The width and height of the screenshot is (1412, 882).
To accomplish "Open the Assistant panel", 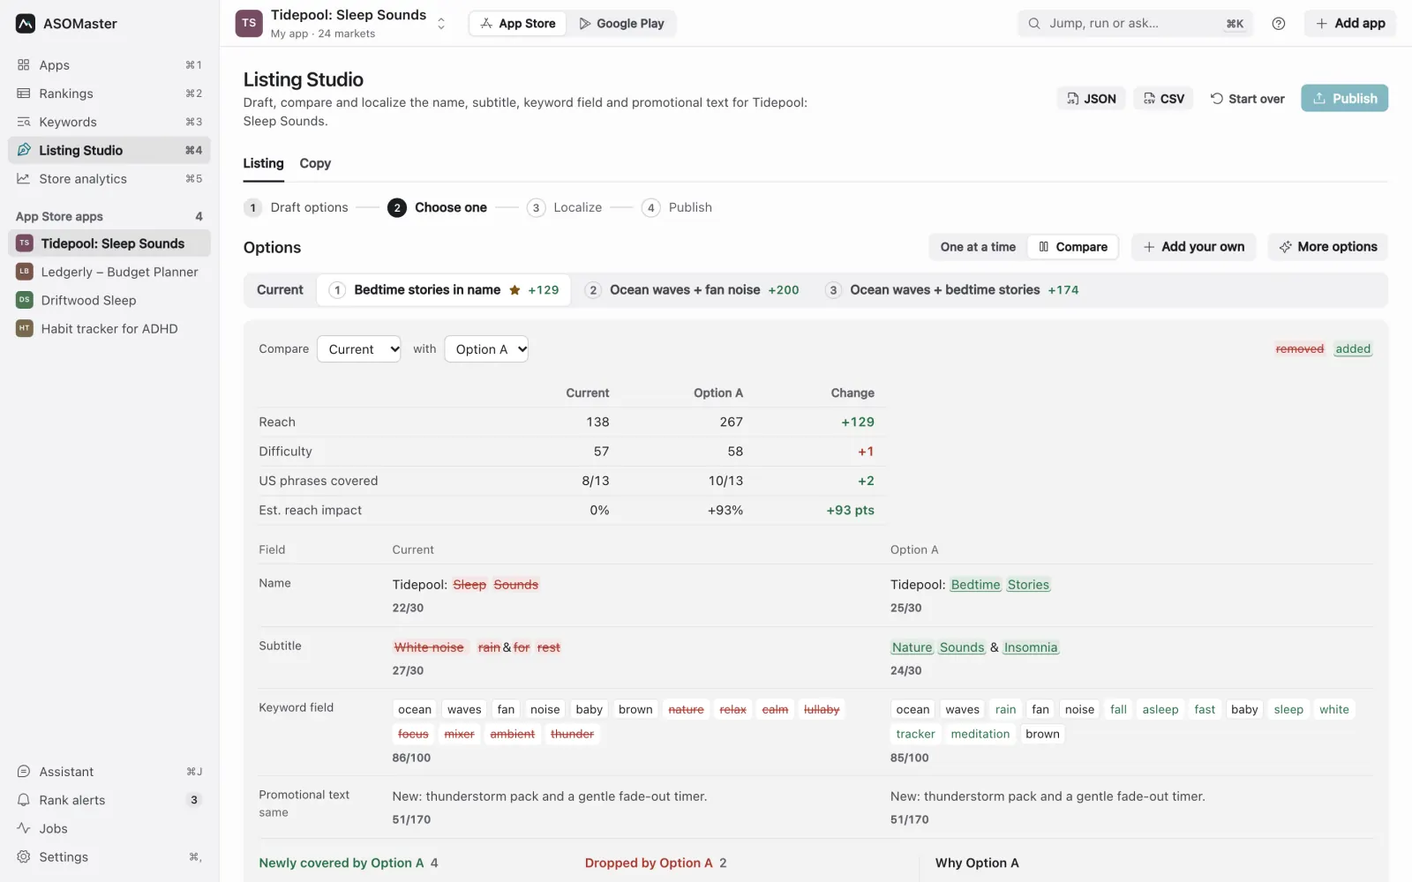I will 109,772.
